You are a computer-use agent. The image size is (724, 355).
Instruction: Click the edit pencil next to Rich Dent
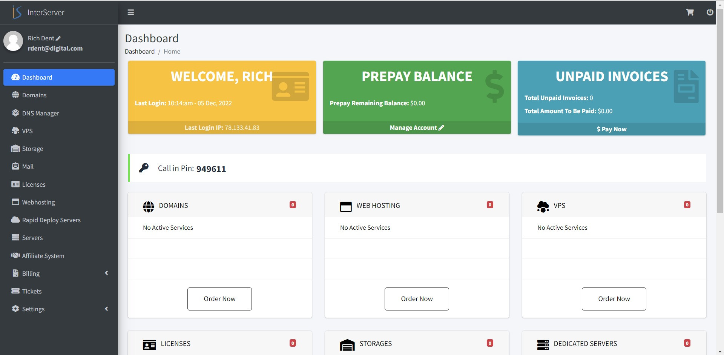[x=58, y=38]
